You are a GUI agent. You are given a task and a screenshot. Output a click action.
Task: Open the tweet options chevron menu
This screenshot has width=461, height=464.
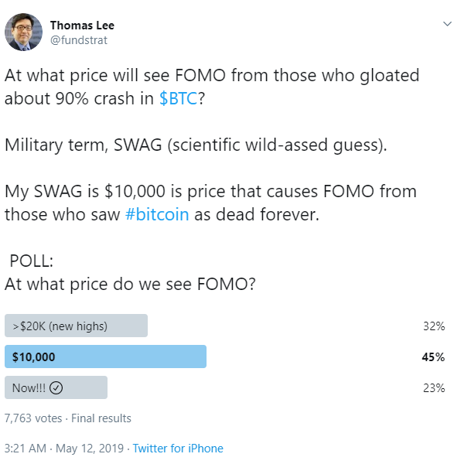pos(447,24)
